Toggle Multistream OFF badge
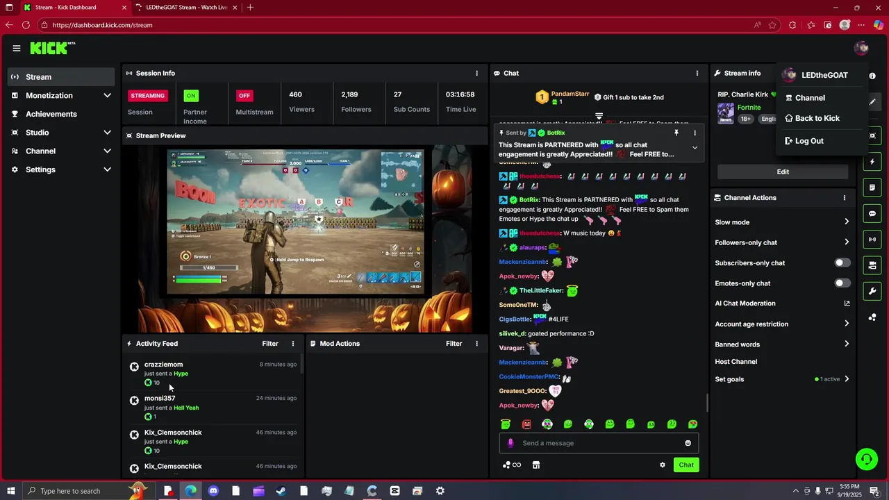The width and height of the screenshot is (889, 500). click(244, 96)
